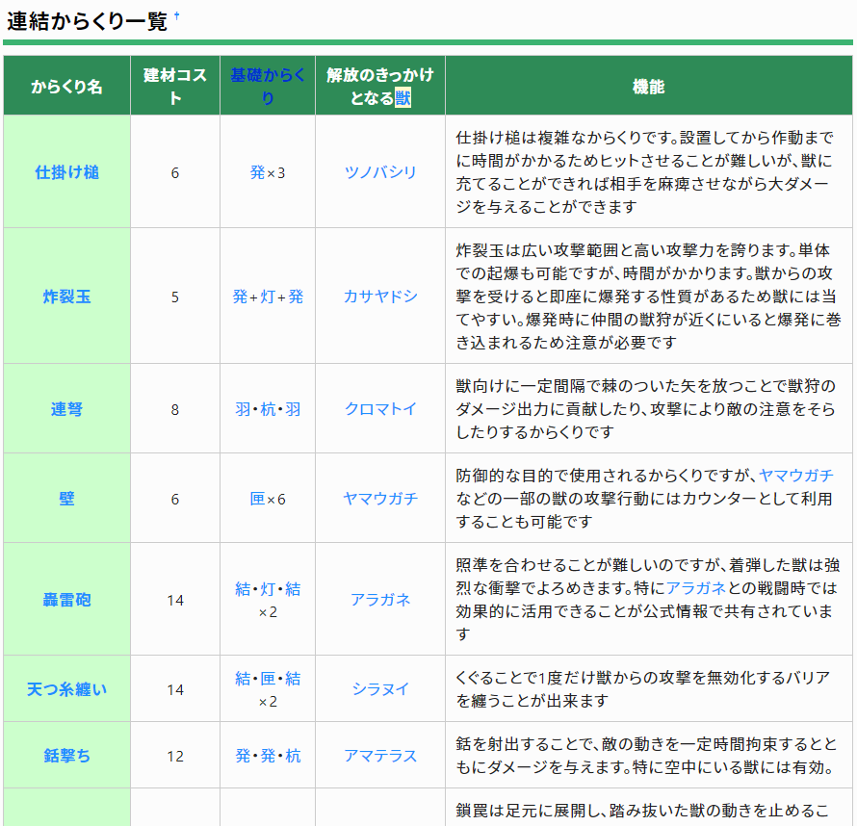The height and width of the screenshot is (826, 857).
Task: Open the カサヤドシ beast link
Action: pos(379,295)
